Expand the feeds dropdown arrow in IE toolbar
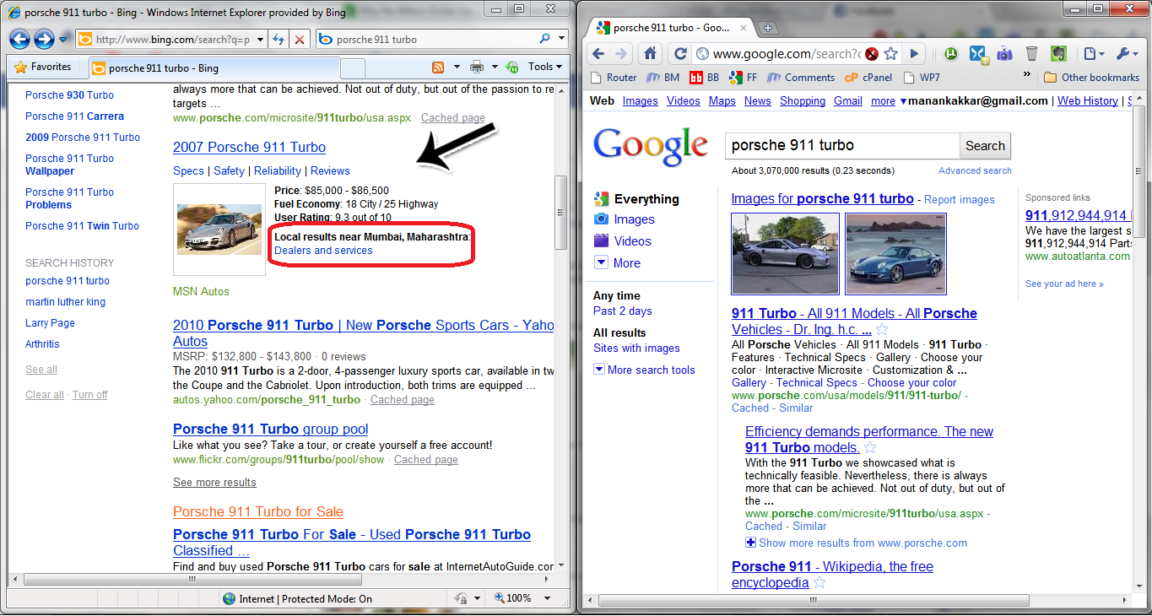Screen dimensions: 1152x616 [x=457, y=68]
